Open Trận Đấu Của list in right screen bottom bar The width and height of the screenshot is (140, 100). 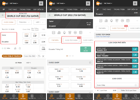[126, 97]
